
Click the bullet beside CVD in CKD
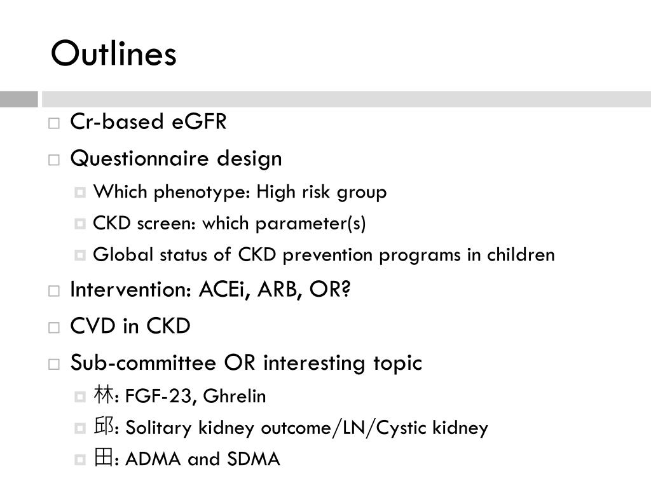(54, 327)
